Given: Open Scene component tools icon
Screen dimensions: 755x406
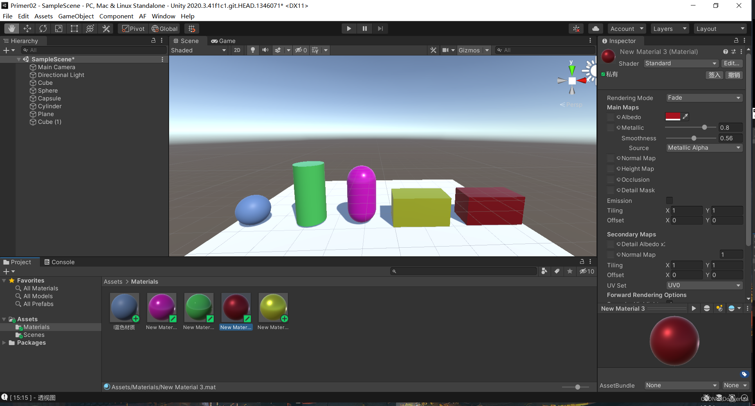Looking at the screenshot, I should coord(433,50).
